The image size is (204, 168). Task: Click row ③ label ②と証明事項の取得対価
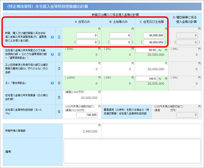[27, 69]
